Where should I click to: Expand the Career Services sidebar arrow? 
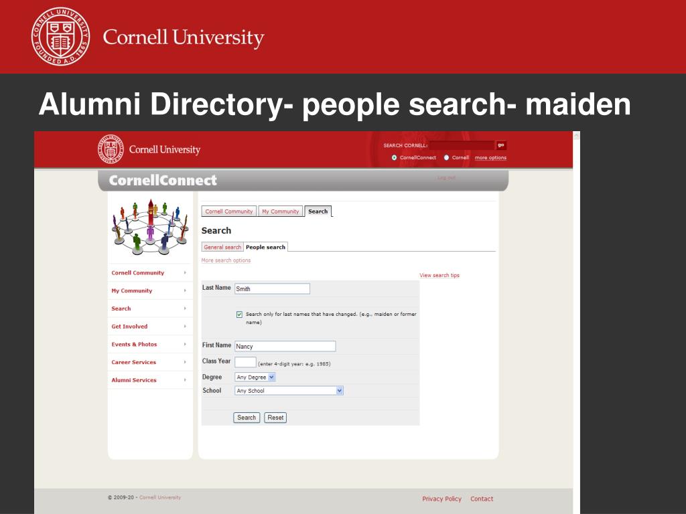tap(185, 362)
